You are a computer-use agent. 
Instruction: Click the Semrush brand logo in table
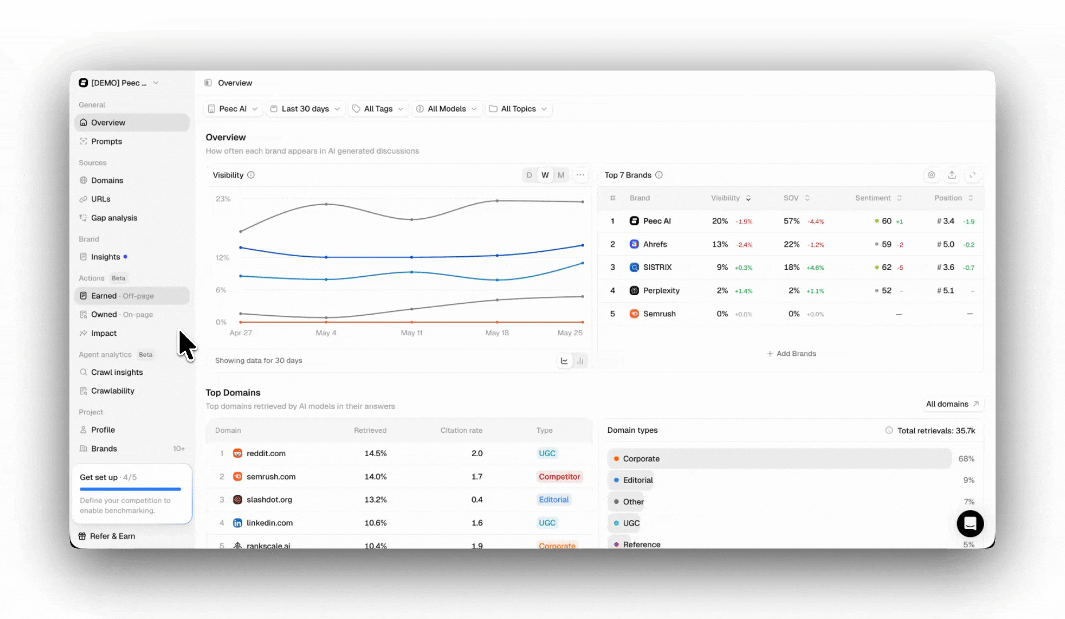tap(634, 314)
